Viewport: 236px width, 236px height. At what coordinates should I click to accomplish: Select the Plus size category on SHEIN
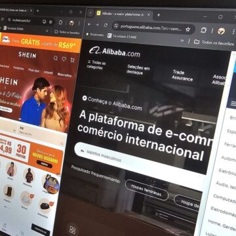(x=33, y=70)
